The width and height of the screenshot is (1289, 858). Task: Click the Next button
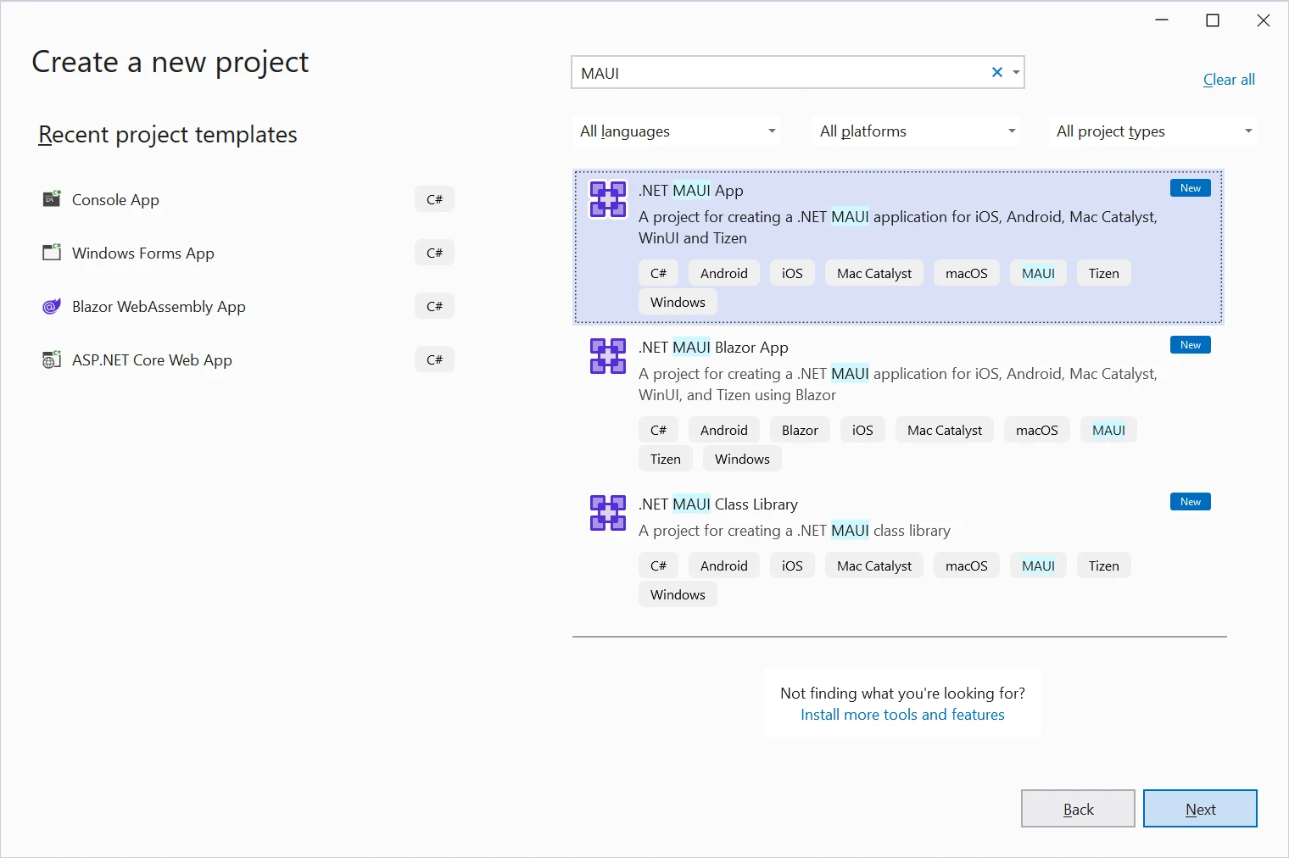pos(1200,809)
